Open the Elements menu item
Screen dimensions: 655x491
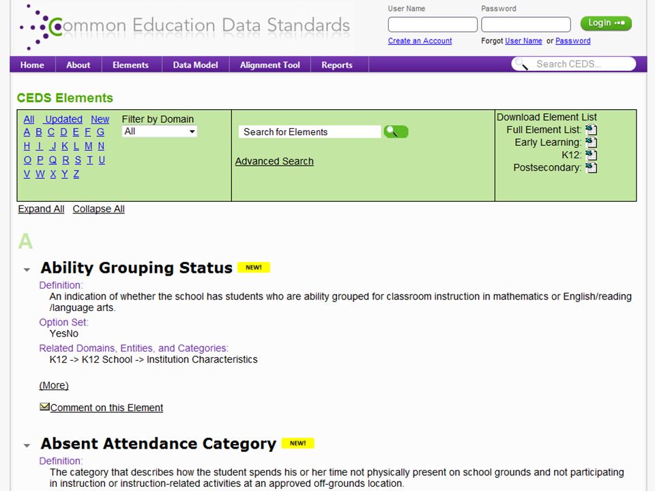[x=131, y=65]
